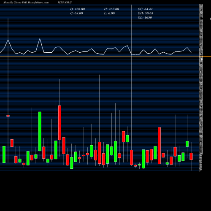Select the ICES NSLU symbol label

pos(65,3)
